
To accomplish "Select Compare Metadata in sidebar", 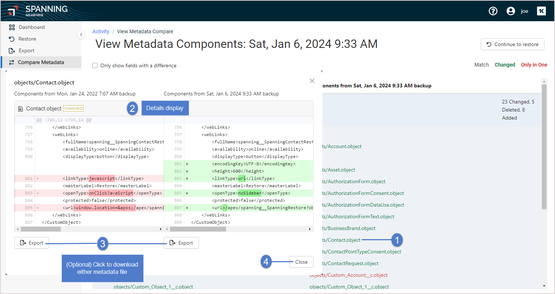I will click(41, 62).
